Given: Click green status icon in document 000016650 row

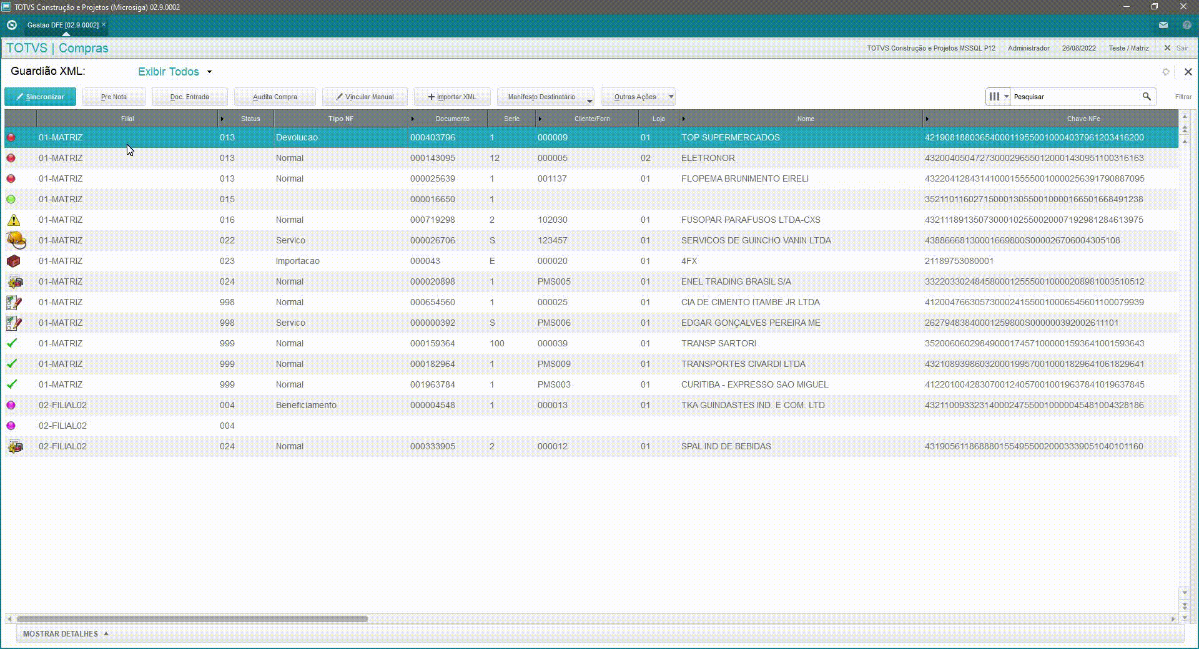Looking at the screenshot, I should (x=11, y=199).
